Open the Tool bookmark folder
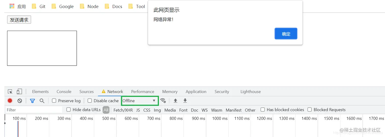Viewport: 385px width, 137px height. click(x=136, y=6)
